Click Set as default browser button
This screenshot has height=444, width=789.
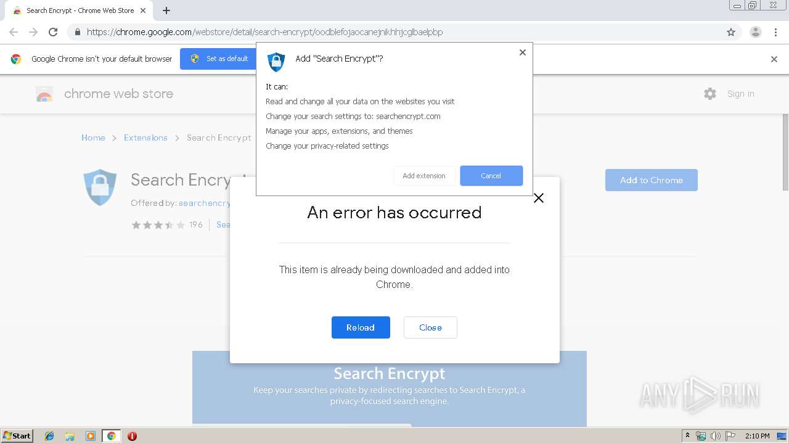click(x=218, y=59)
